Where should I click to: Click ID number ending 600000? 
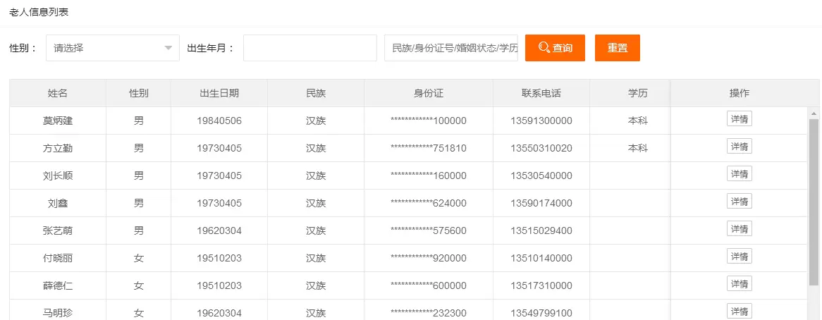click(429, 286)
